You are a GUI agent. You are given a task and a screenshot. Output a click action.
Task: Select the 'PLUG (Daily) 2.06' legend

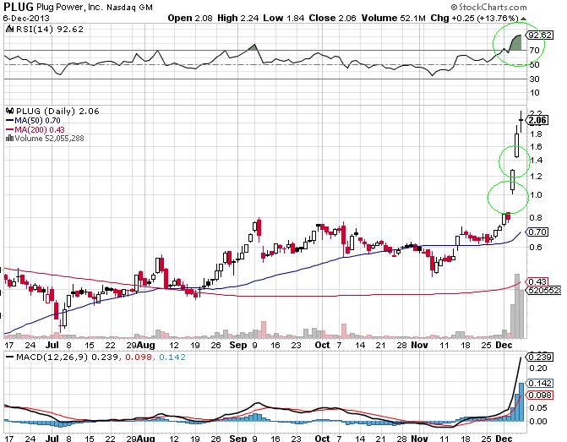click(x=57, y=111)
